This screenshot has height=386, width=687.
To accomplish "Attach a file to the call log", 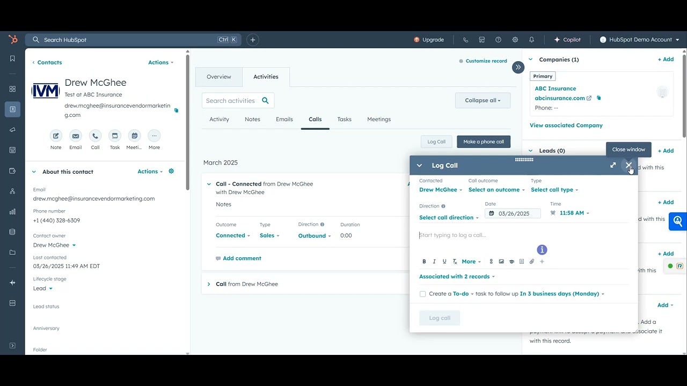I will (x=532, y=262).
